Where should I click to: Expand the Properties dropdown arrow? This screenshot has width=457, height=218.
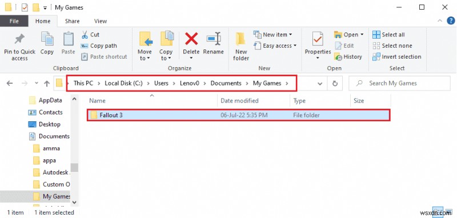pyautogui.click(x=318, y=58)
